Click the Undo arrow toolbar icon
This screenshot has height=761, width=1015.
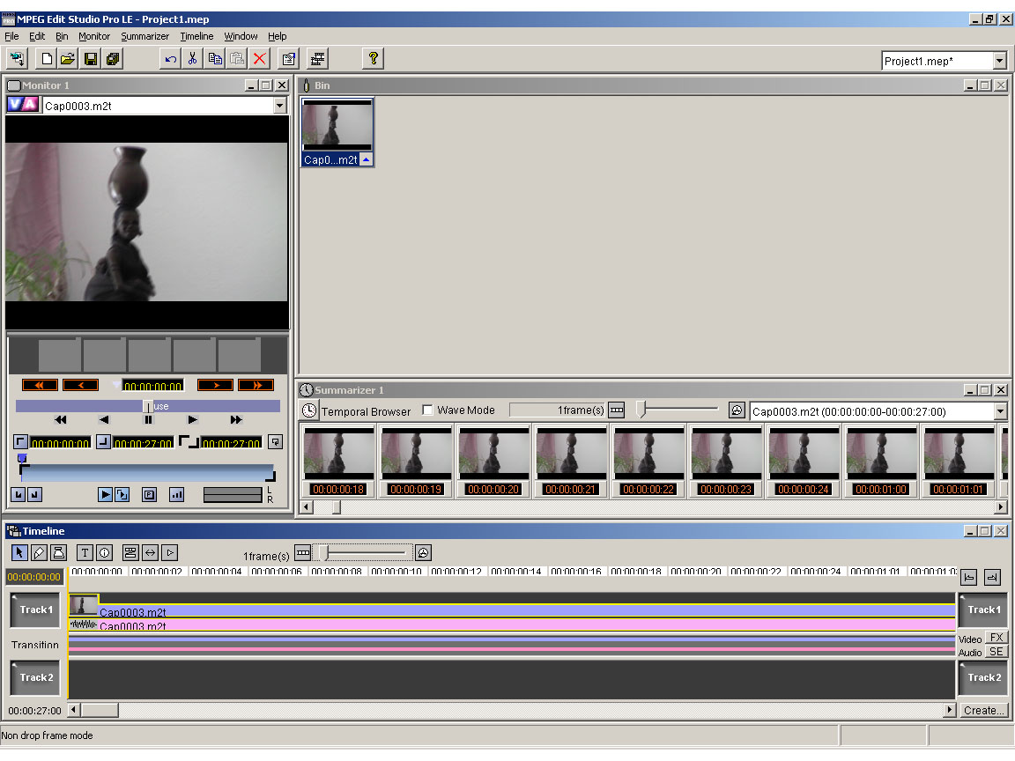coord(170,59)
